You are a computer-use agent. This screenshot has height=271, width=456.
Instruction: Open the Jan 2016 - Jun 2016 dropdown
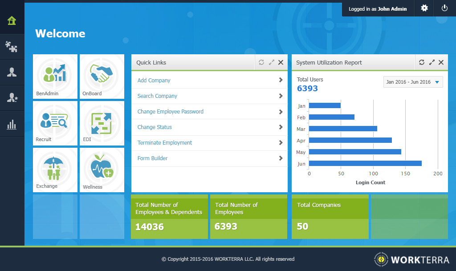[413, 82]
